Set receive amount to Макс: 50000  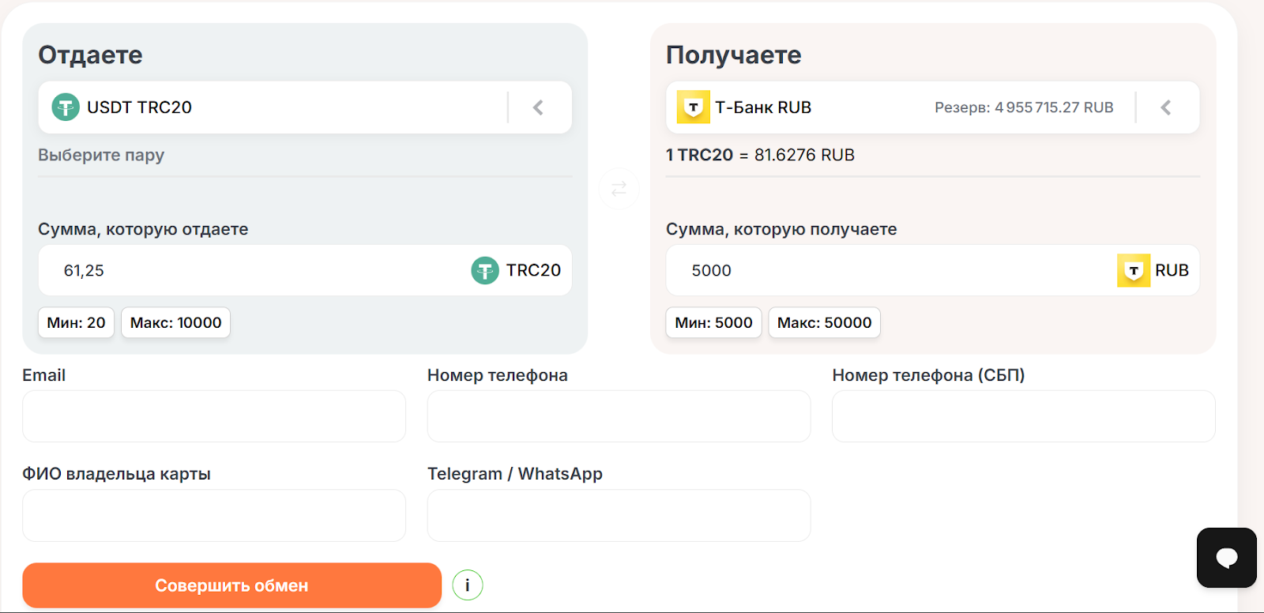click(824, 322)
